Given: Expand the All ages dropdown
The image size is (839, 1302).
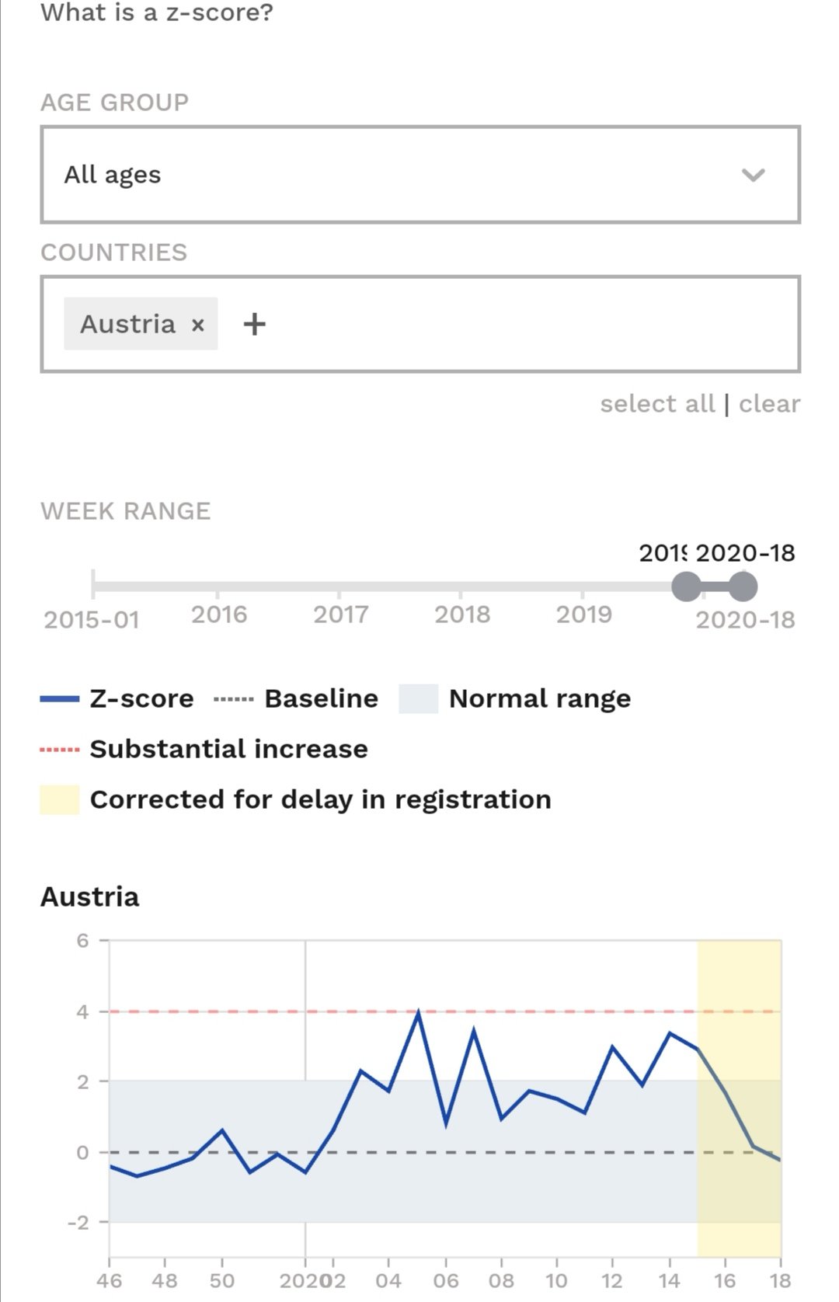Looking at the screenshot, I should 420,175.
